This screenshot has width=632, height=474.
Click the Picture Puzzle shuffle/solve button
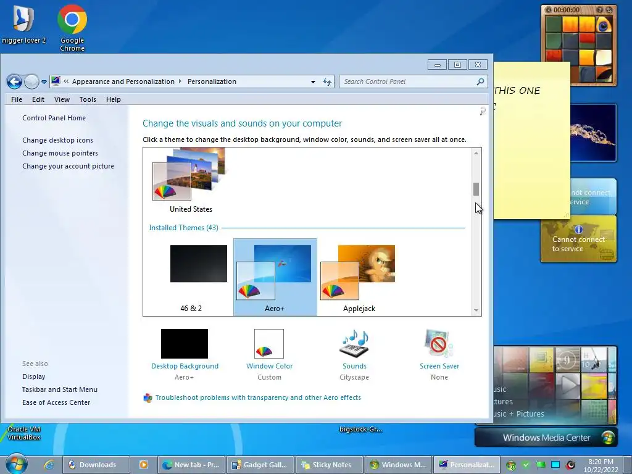click(x=609, y=10)
